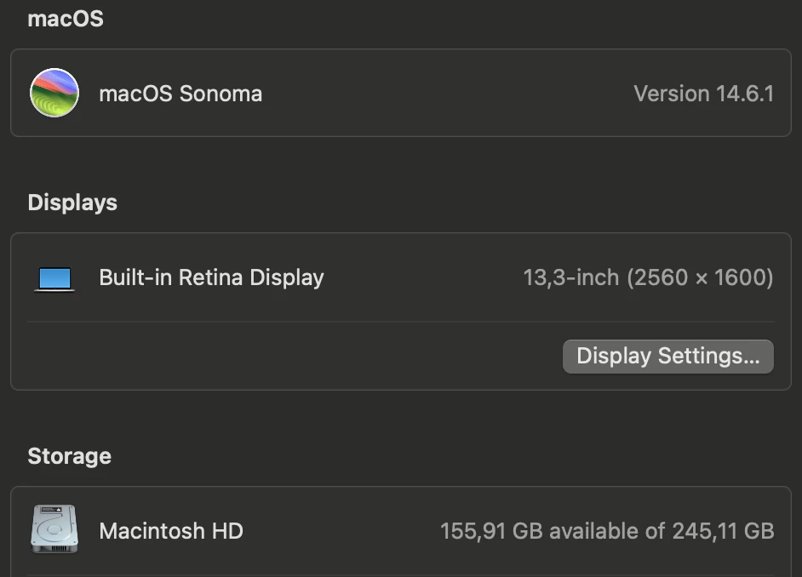802x577 pixels.
Task: Click the macOS section heading
Action: coord(66,19)
